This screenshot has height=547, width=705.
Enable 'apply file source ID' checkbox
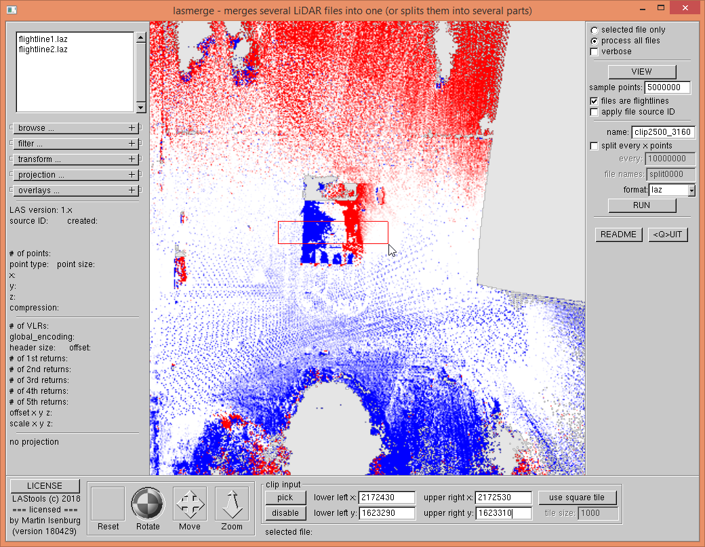point(595,112)
